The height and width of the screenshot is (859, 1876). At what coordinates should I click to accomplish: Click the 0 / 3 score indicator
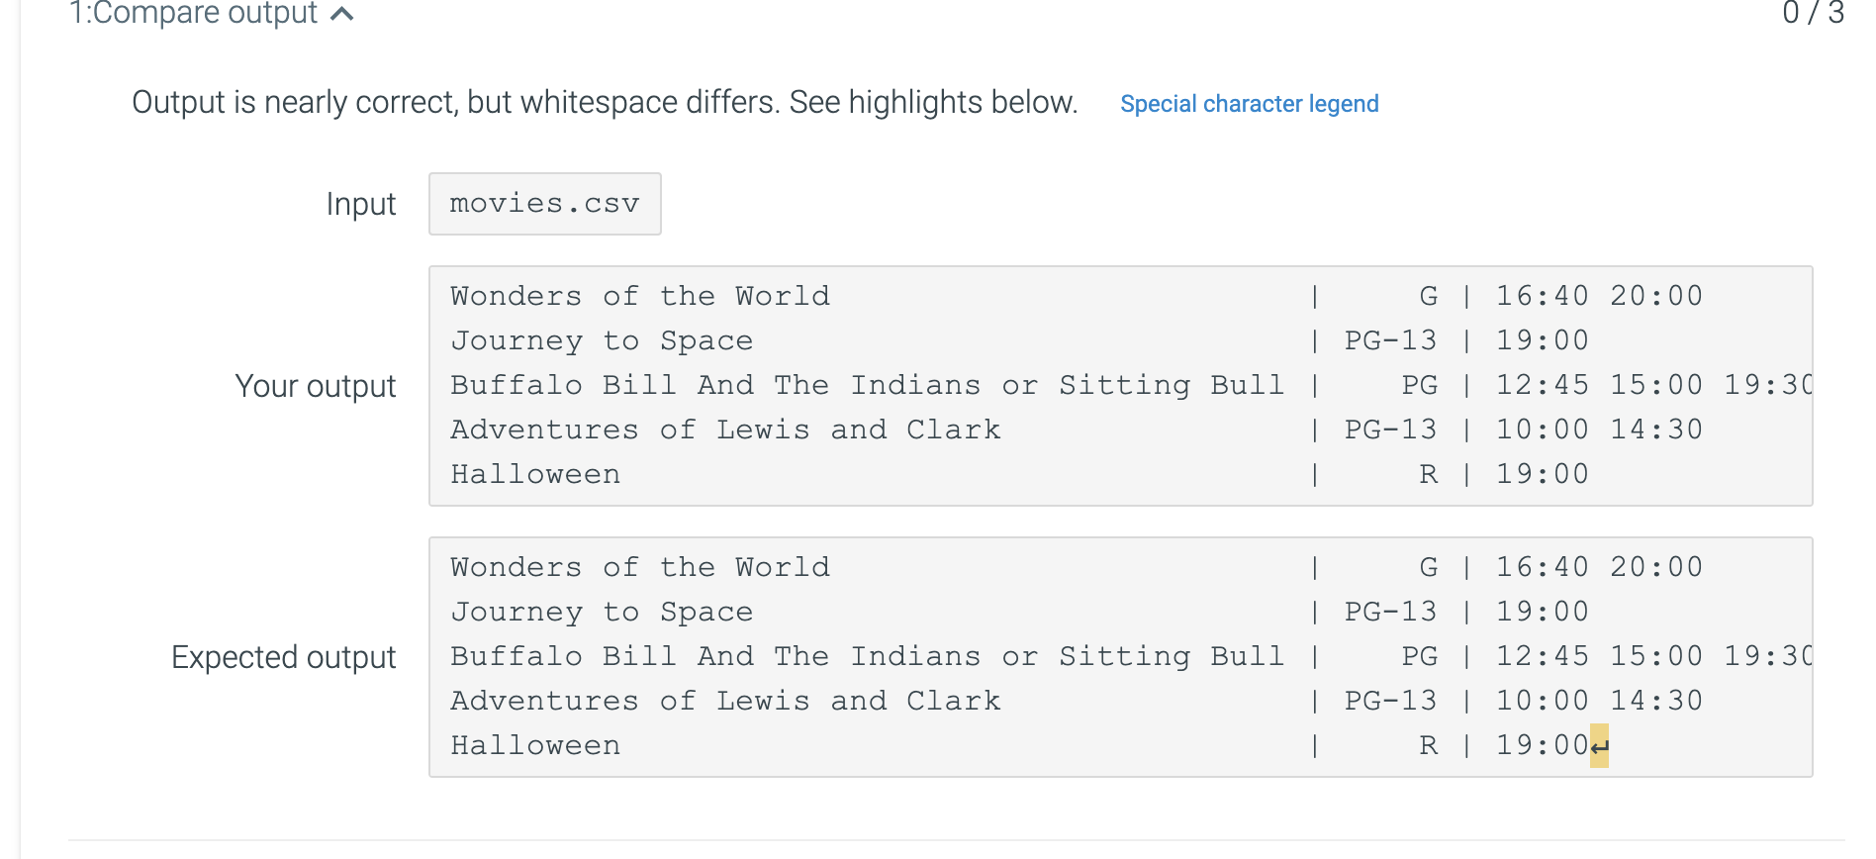pos(1813,14)
